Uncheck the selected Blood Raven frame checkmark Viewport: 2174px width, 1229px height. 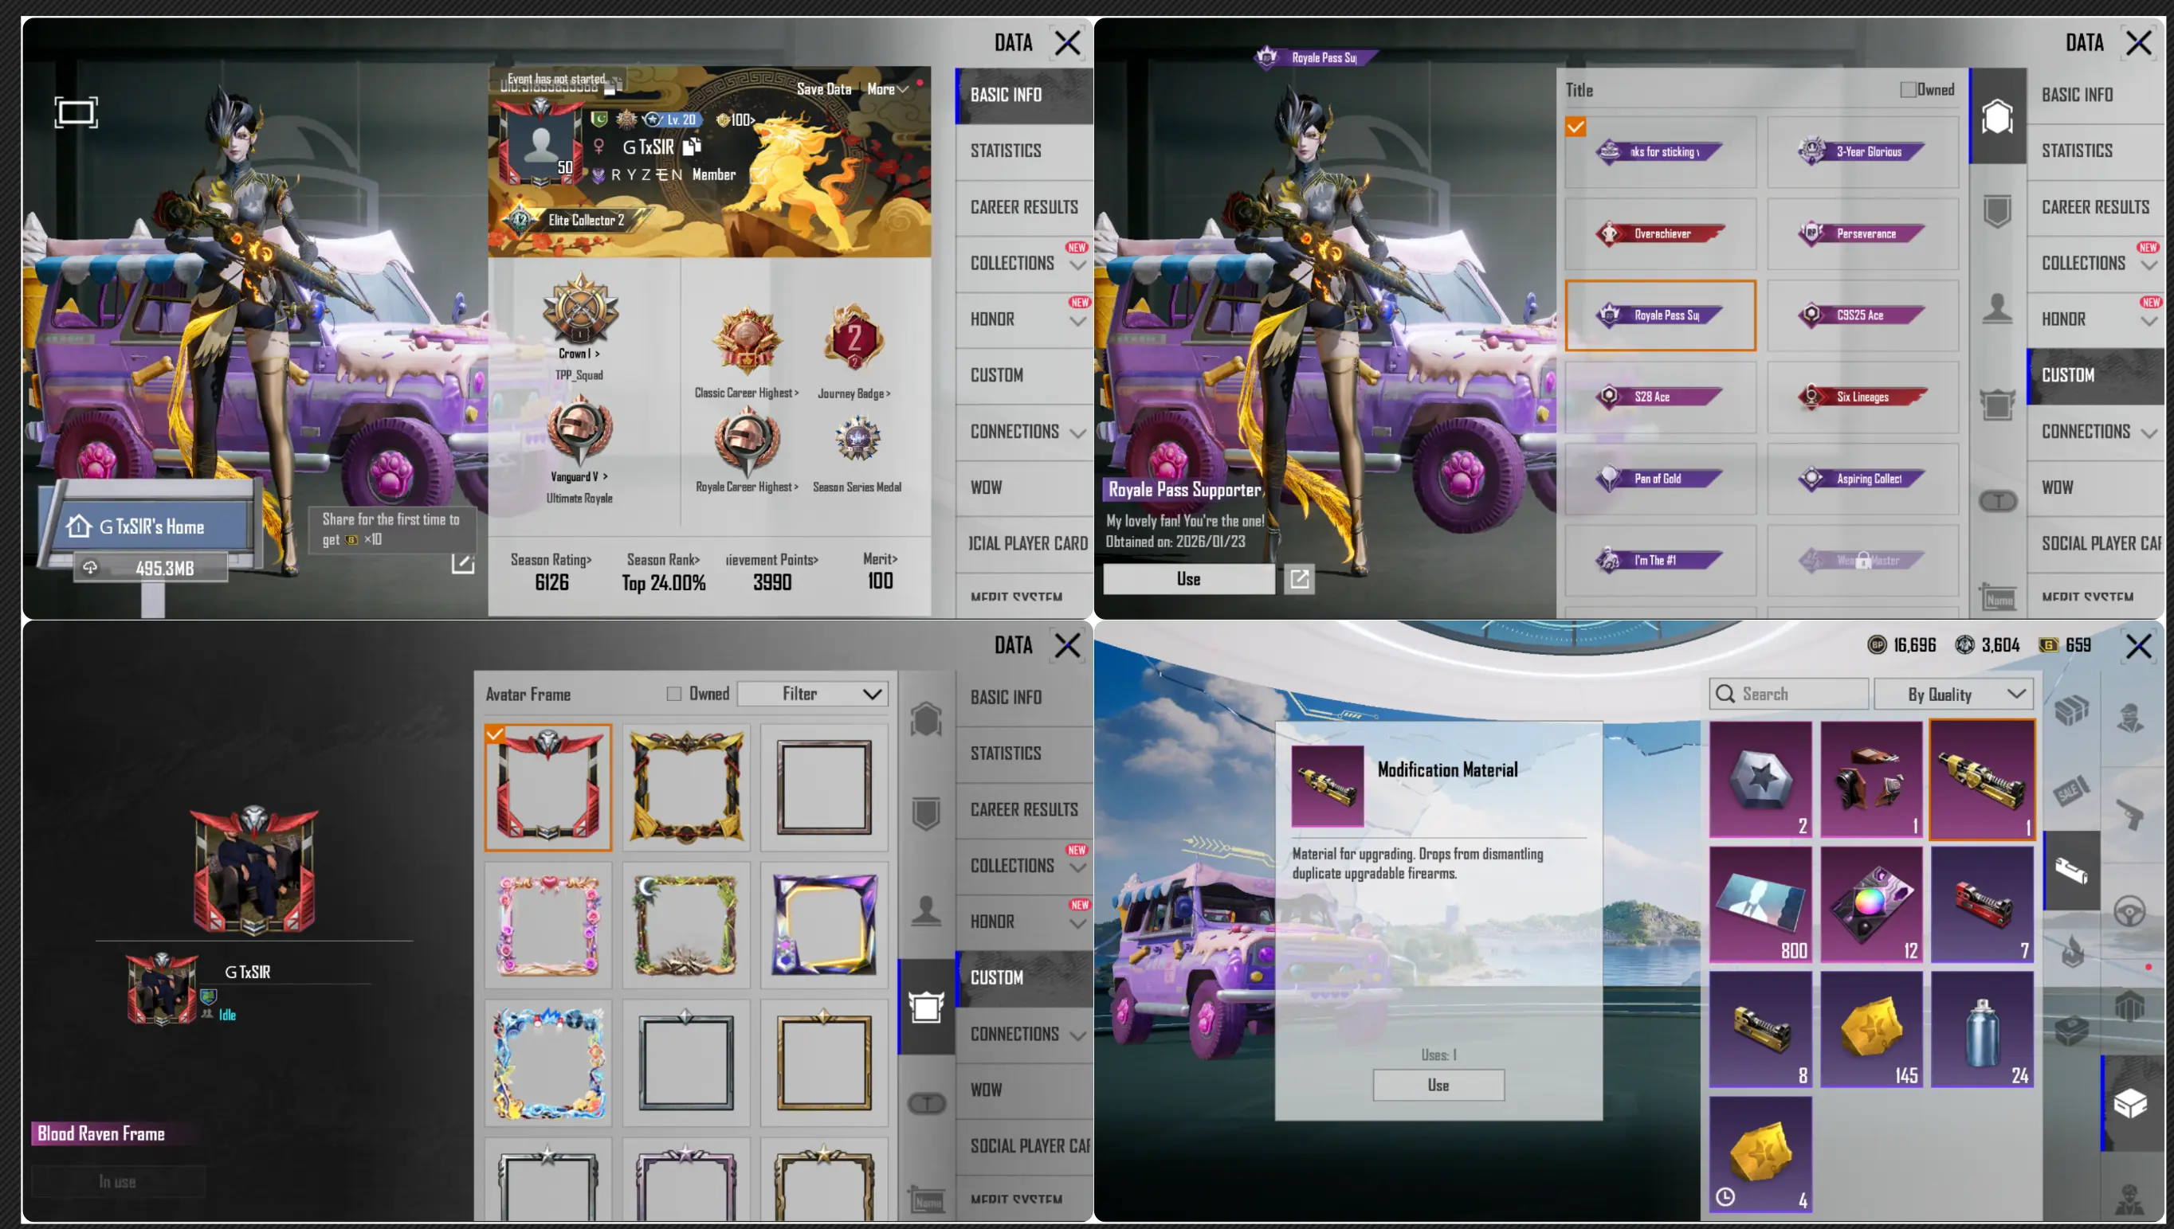pyautogui.click(x=495, y=734)
